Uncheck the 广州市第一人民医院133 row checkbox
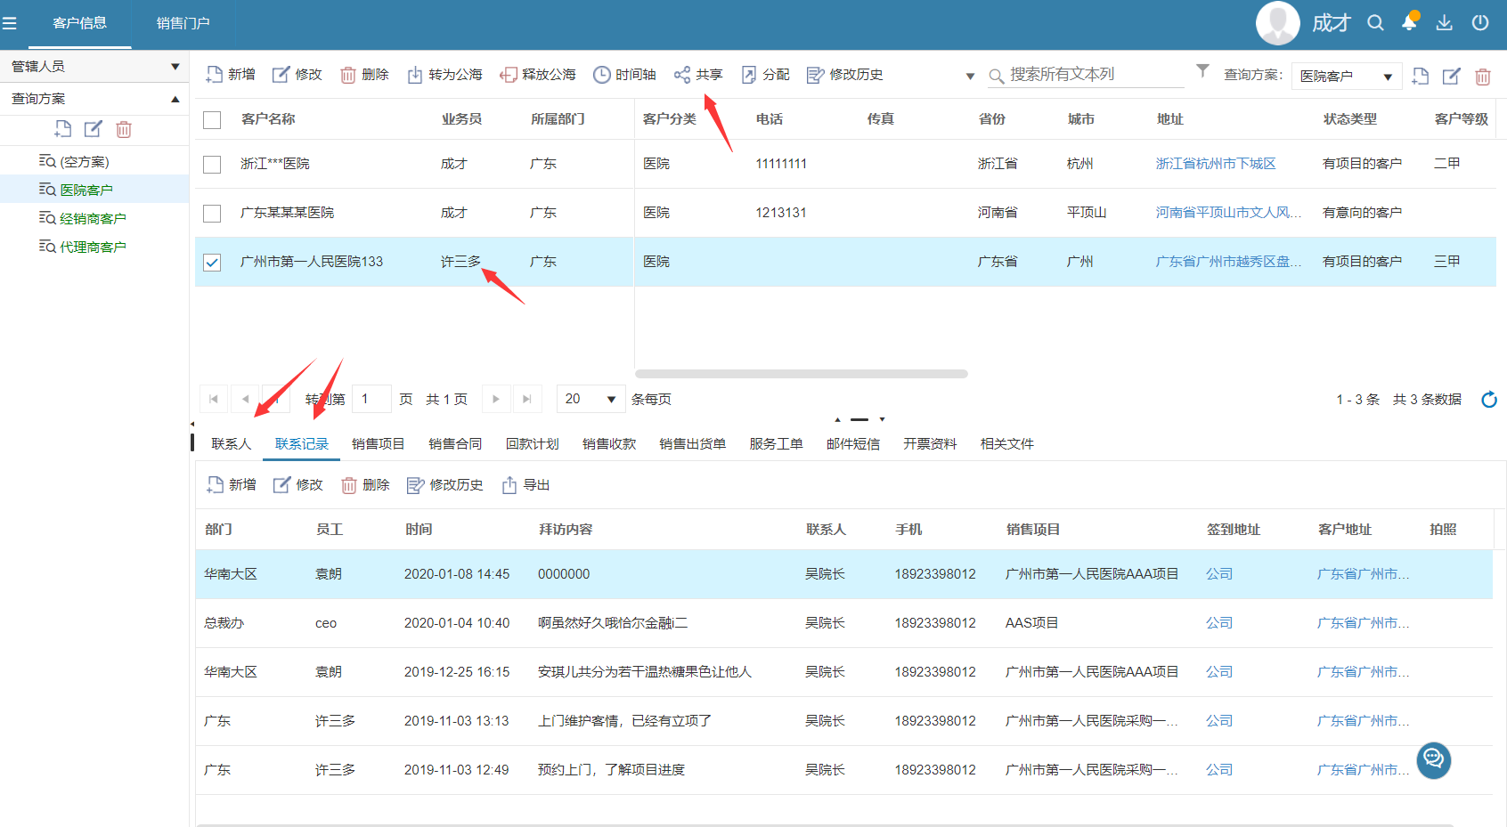1507x827 pixels. tap(212, 263)
